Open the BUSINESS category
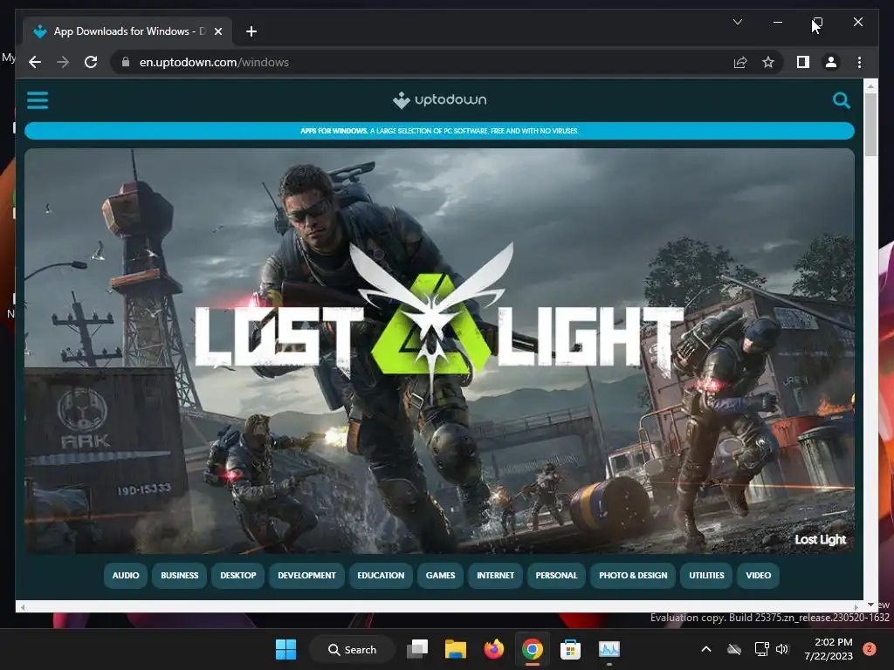Image resolution: width=894 pixels, height=670 pixels. 180,576
